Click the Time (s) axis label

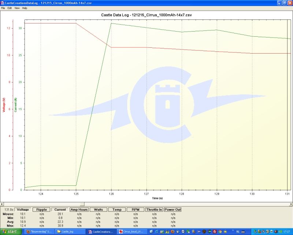(x=157, y=198)
